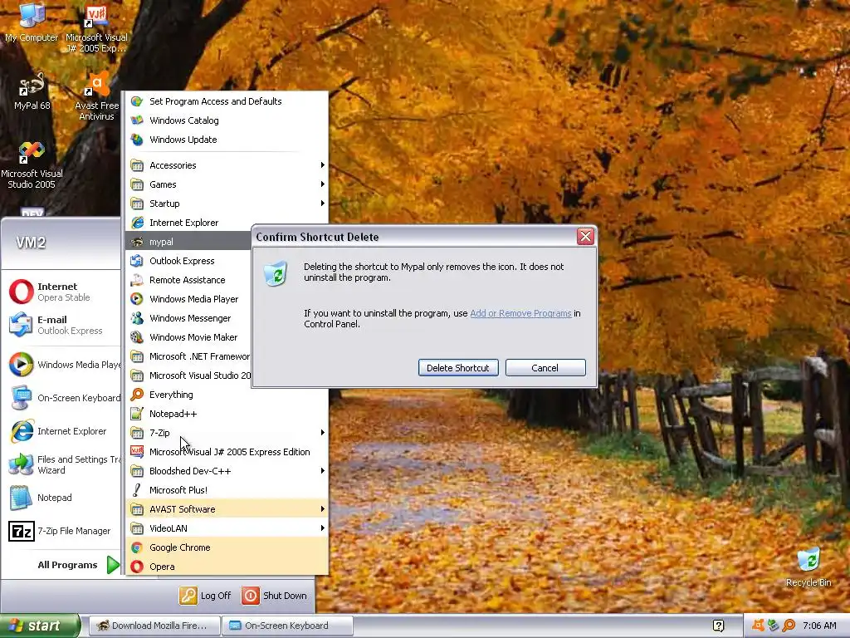Close the Confirm Shortcut Delete dialog
The width and height of the screenshot is (850, 638).
[x=585, y=237]
